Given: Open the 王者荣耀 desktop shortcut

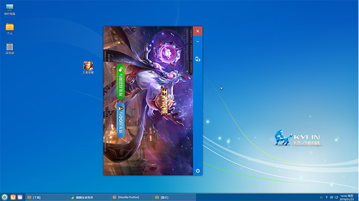Looking at the screenshot, I should click(x=88, y=67).
